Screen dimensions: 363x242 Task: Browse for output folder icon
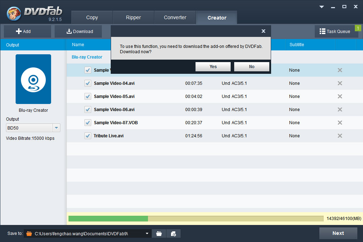click(x=159, y=234)
